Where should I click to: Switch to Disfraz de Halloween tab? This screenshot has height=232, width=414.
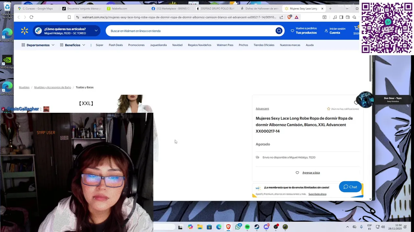coord(260,9)
